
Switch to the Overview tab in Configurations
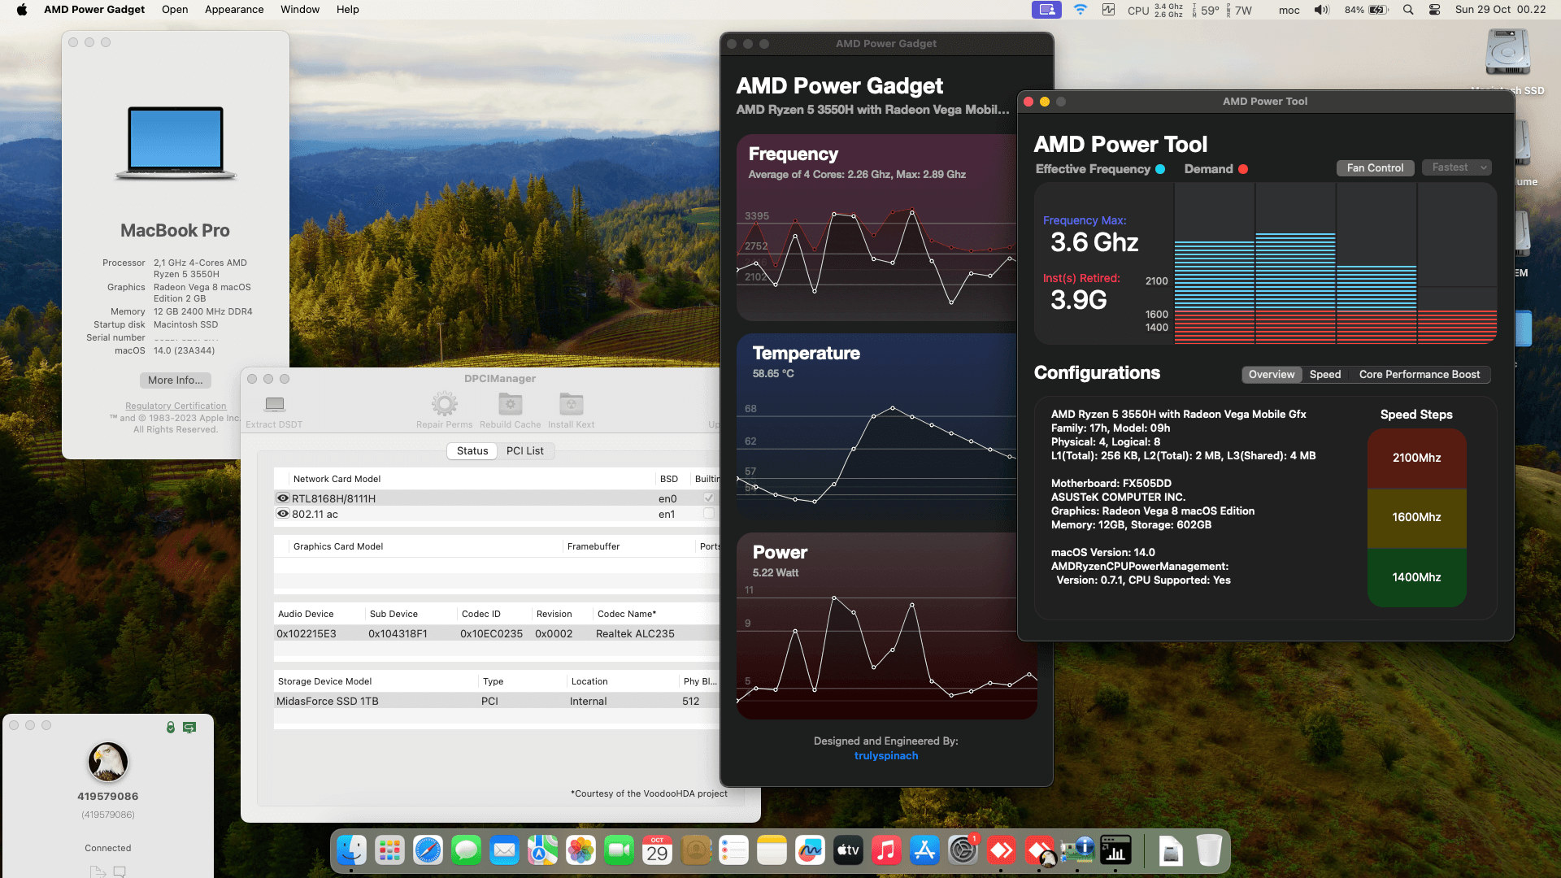coord(1272,375)
